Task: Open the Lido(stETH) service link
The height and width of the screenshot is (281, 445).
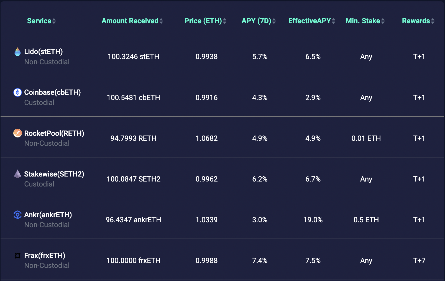Action: [44, 52]
